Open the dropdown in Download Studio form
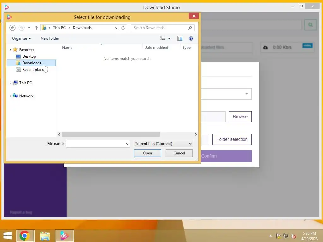Viewport: 323px width, 242px height. [x=247, y=94]
